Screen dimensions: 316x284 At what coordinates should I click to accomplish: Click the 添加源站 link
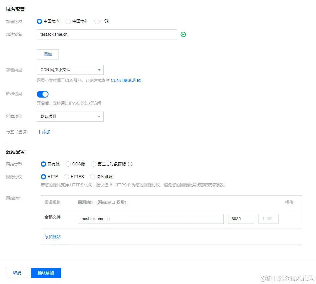(52, 237)
